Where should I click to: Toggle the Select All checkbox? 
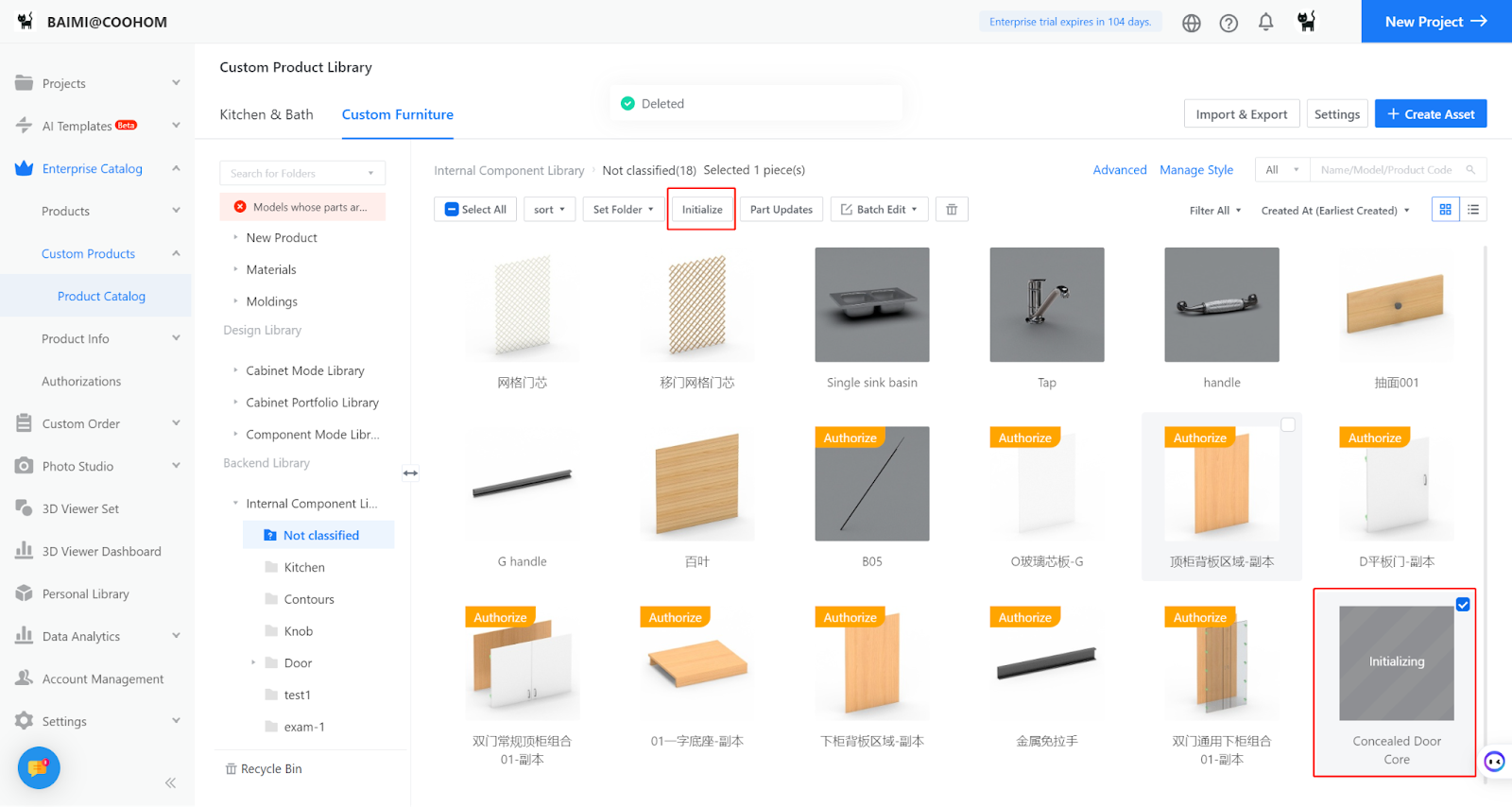[x=453, y=210]
